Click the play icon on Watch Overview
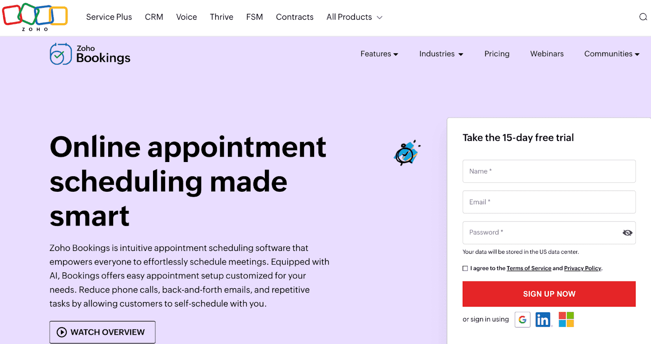Viewport: 651px width, 344px height. (x=61, y=332)
